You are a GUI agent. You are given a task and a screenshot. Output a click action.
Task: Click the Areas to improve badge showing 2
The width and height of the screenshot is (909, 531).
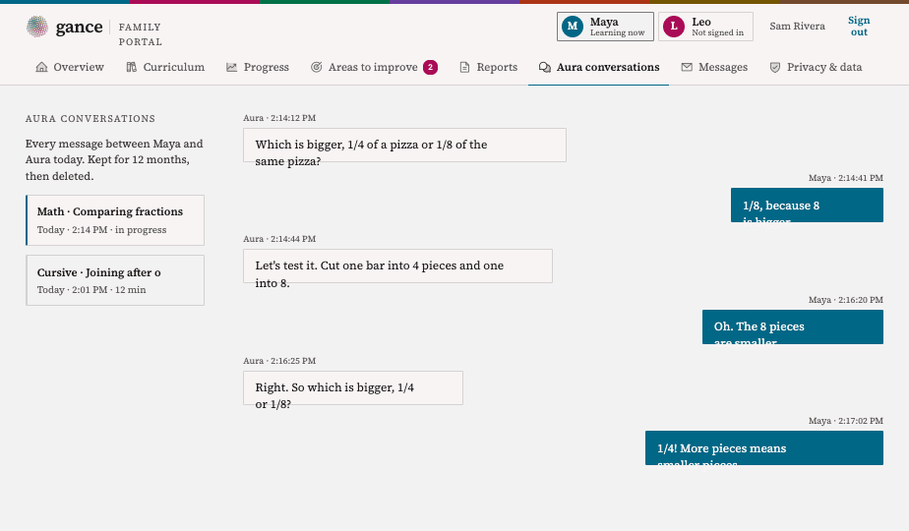[x=430, y=67]
